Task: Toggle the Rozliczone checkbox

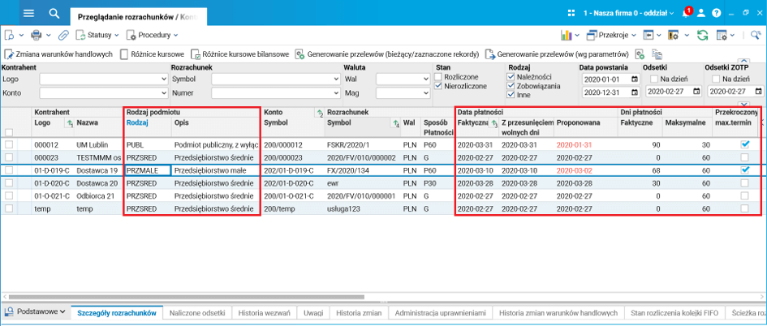Action: [437, 77]
